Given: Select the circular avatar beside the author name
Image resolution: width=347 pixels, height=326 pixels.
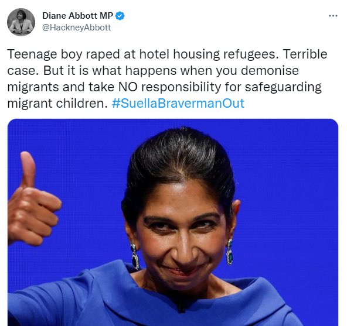Looking at the screenshot, I should click(x=21, y=22).
